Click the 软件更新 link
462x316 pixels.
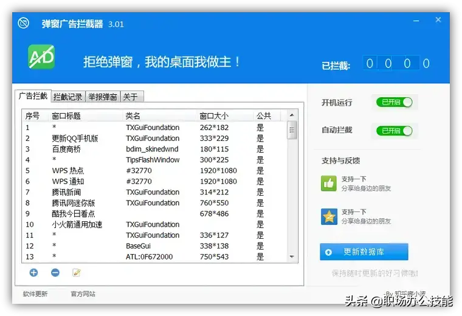click(35, 294)
